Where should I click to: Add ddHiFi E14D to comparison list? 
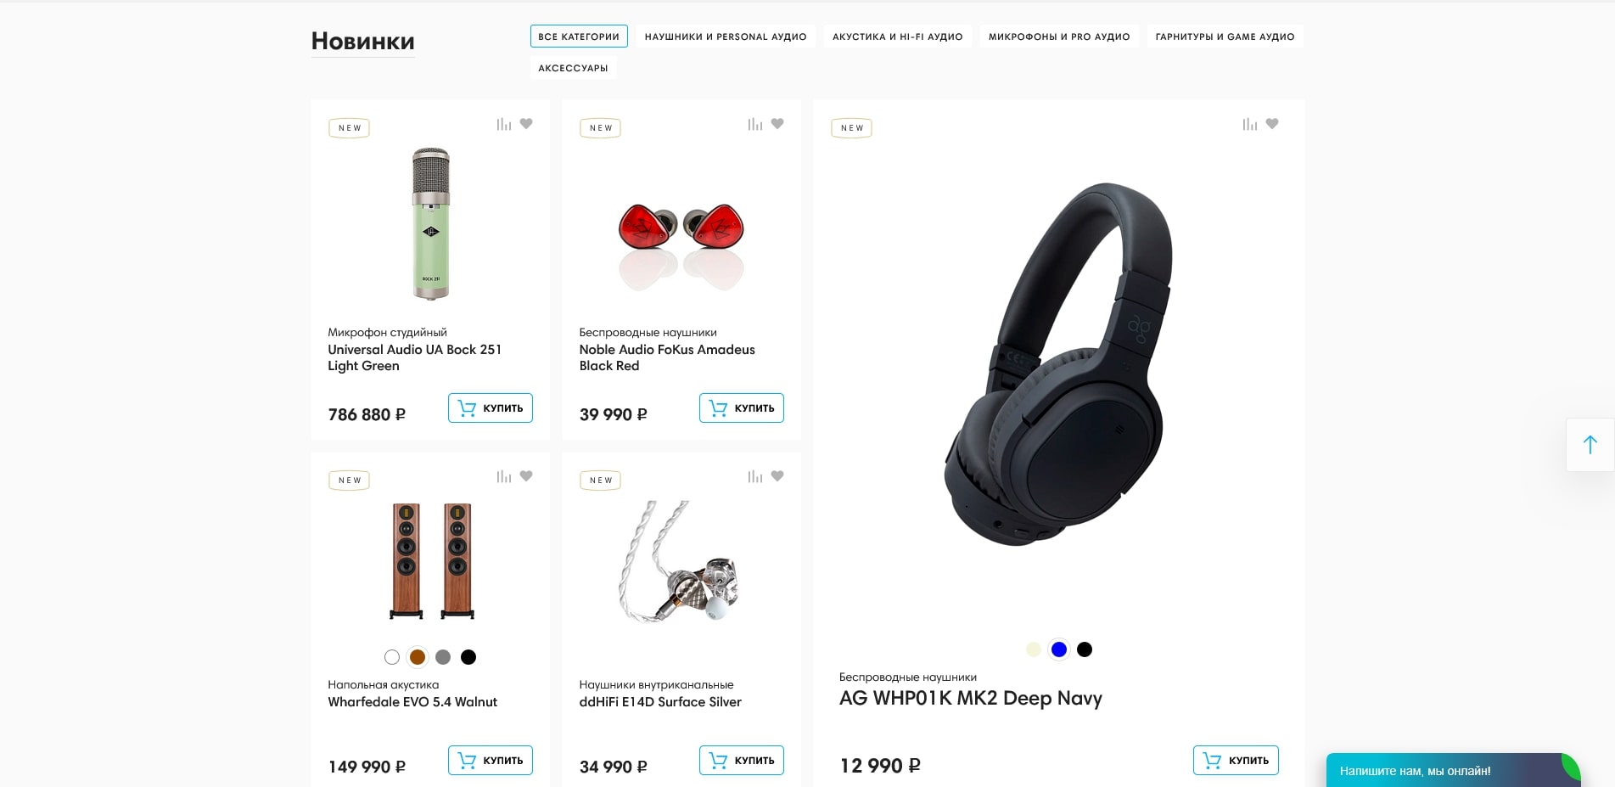(755, 476)
